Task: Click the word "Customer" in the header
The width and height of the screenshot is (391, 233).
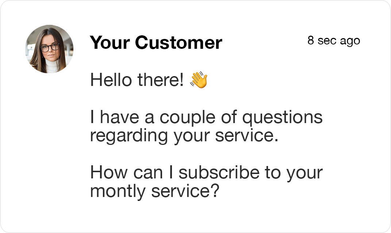Action: (x=179, y=43)
